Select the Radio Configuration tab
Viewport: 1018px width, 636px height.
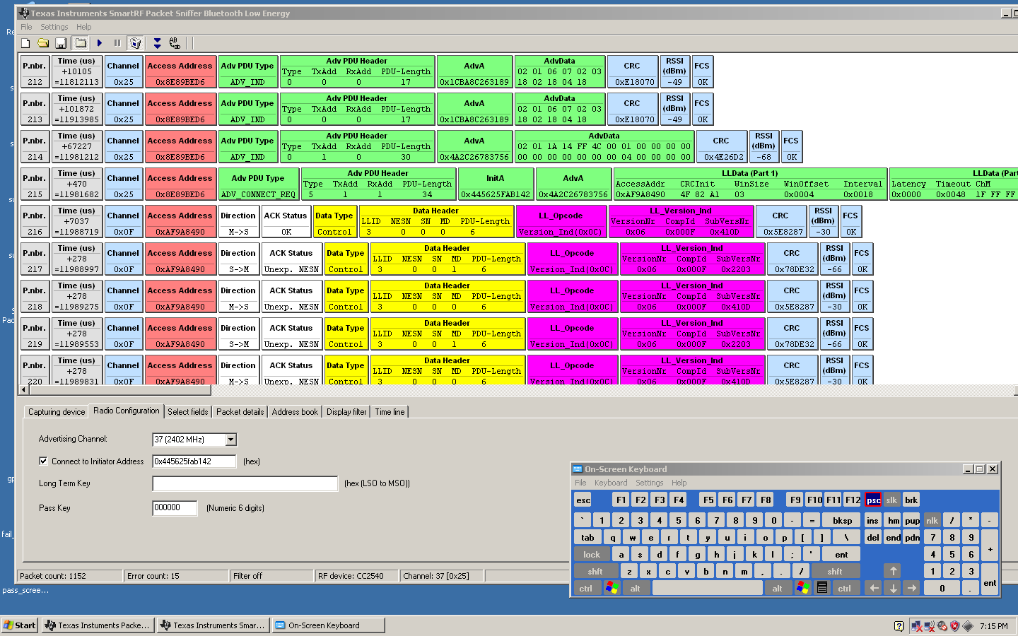coord(127,411)
